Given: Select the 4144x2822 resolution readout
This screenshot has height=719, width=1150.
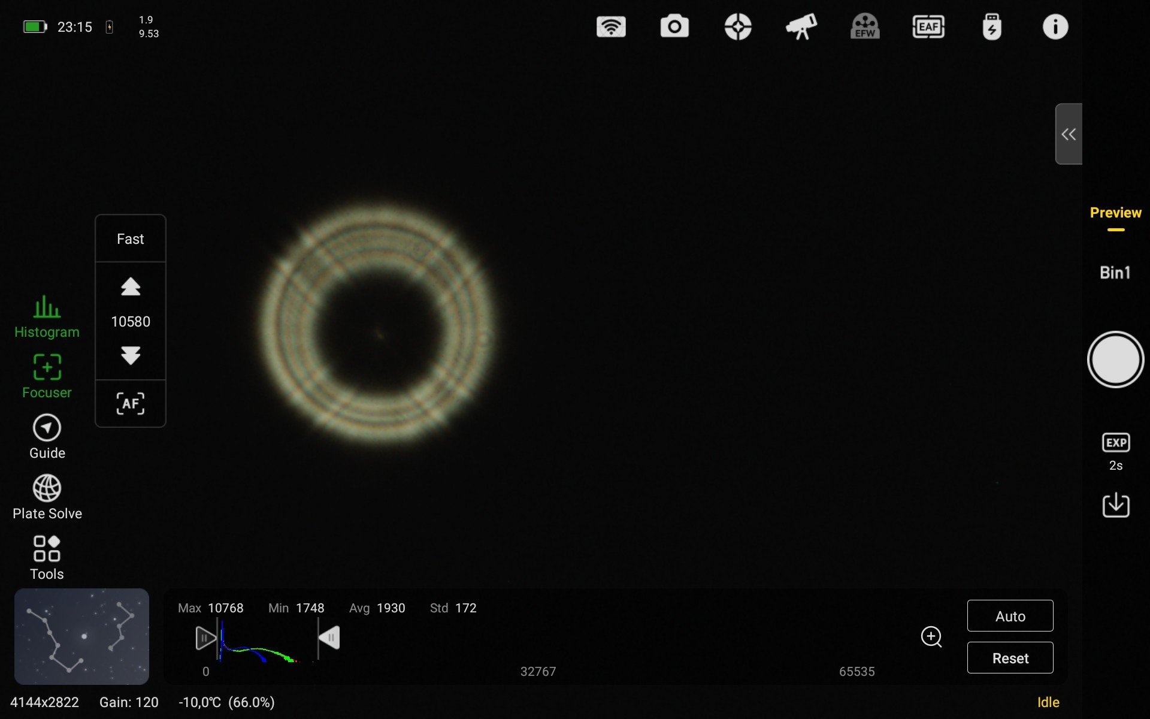Looking at the screenshot, I should (44, 702).
